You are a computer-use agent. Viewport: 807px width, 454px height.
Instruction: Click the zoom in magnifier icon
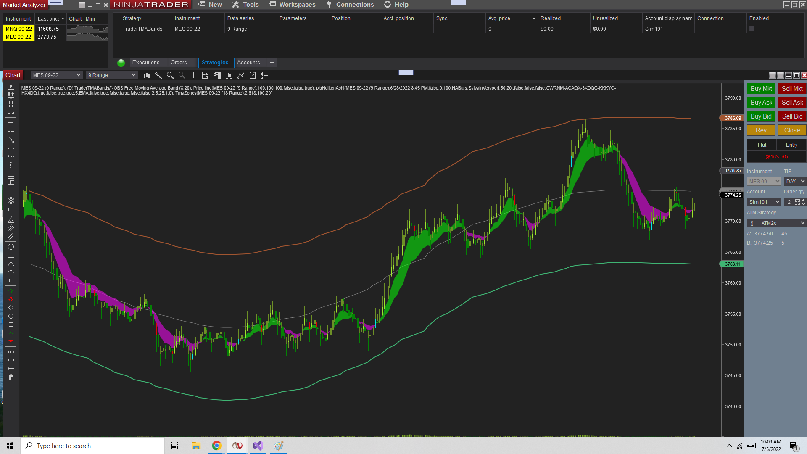click(x=170, y=75)
